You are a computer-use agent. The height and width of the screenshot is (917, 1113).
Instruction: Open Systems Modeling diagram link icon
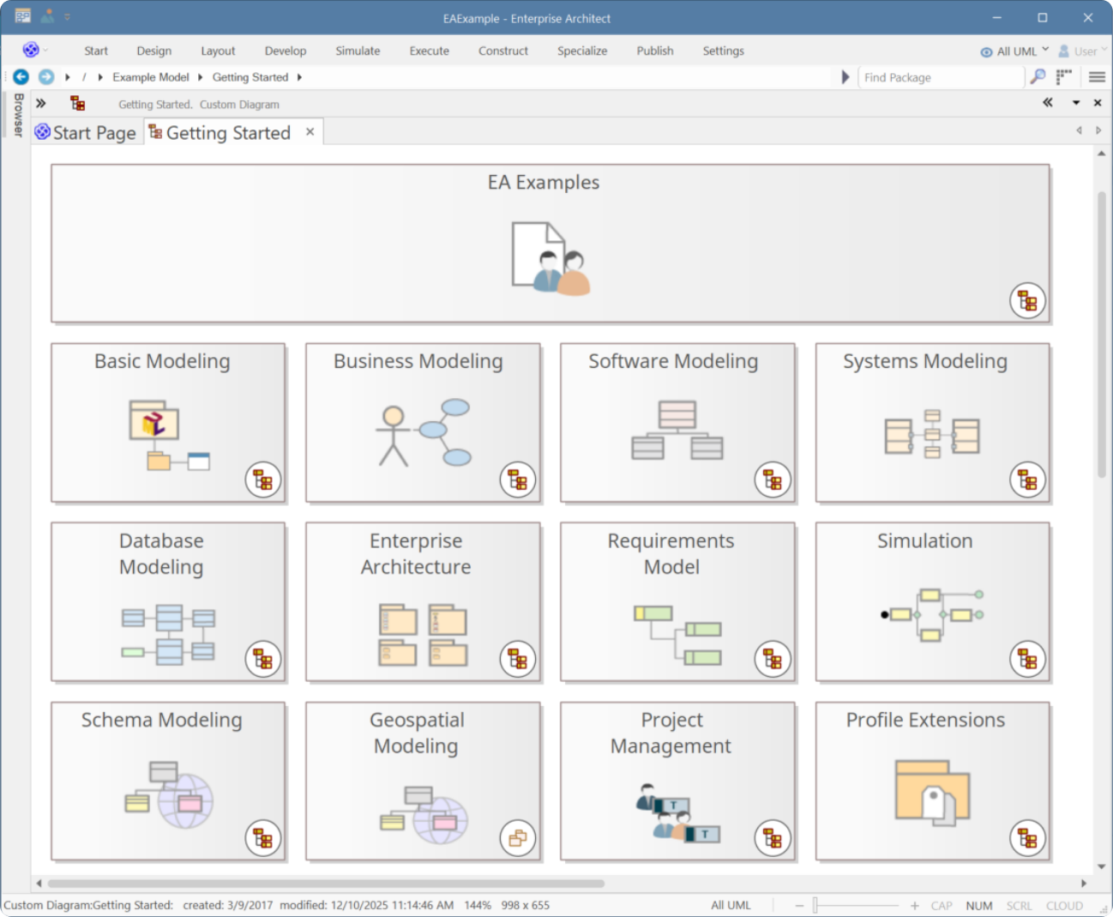click(x=1027, y=480)
